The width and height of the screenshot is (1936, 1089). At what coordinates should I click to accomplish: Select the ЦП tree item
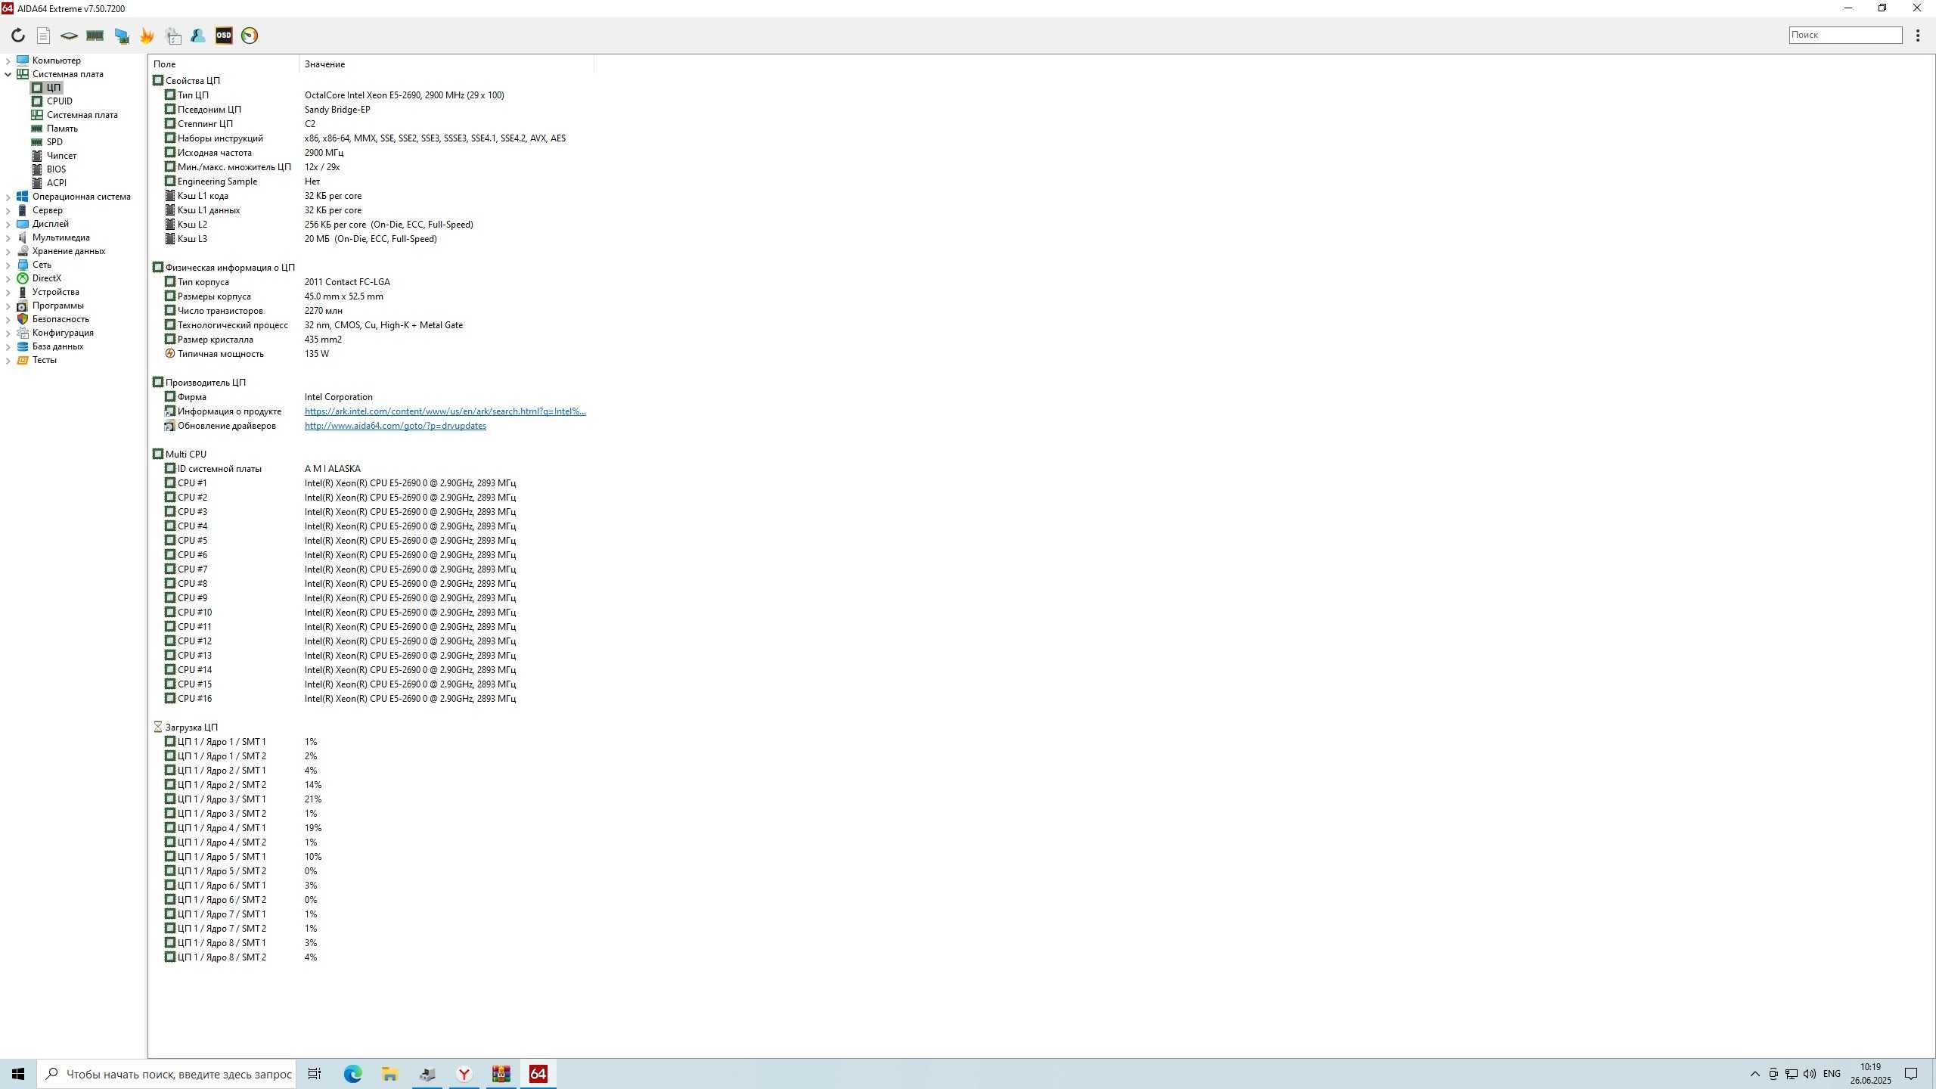(53, 88)
